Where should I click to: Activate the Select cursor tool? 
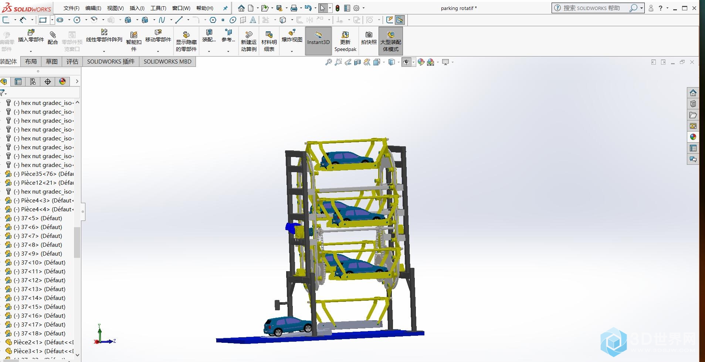323,8
